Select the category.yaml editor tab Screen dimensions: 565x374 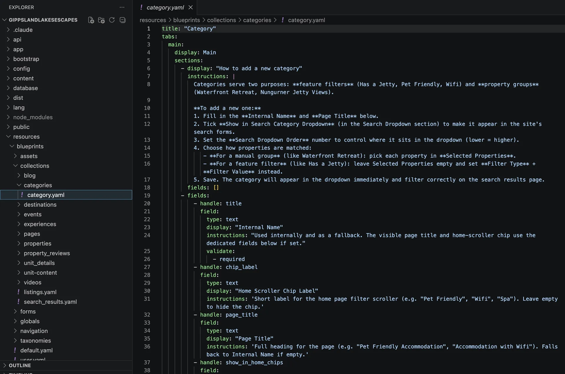165,7
